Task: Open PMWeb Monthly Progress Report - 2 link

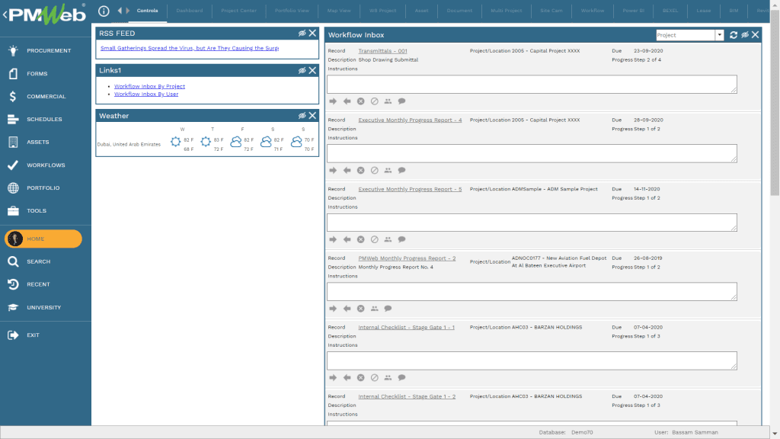Action: [x=407, y=258]
